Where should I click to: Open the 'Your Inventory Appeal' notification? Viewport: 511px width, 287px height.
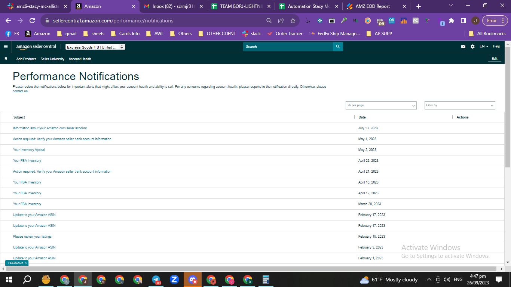coord(29,150)
